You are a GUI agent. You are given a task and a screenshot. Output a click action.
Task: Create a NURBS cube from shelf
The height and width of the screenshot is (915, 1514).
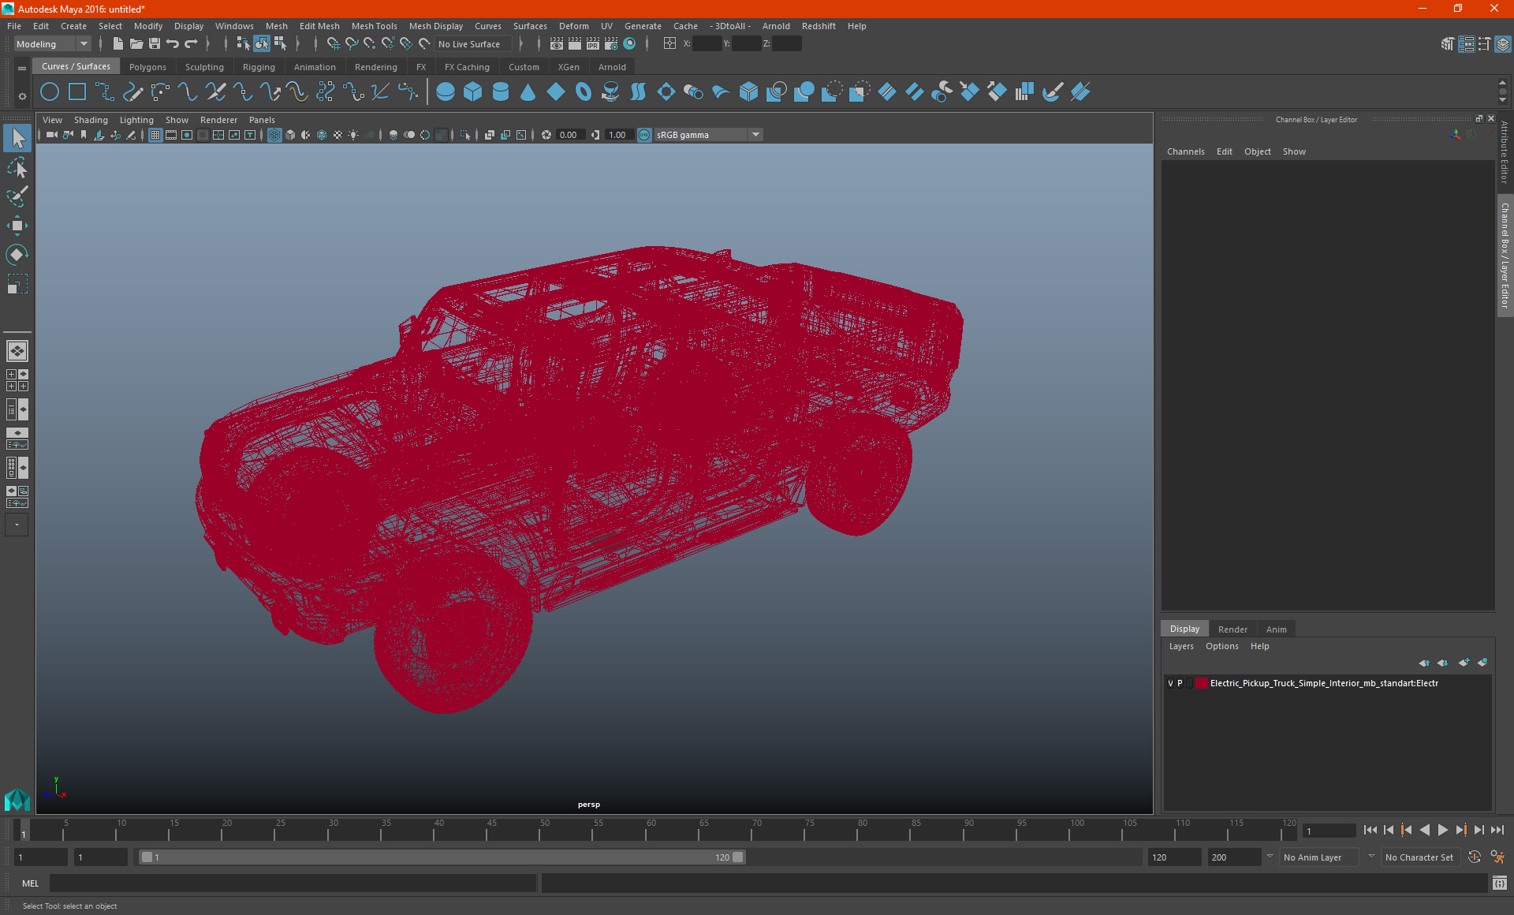473,92
